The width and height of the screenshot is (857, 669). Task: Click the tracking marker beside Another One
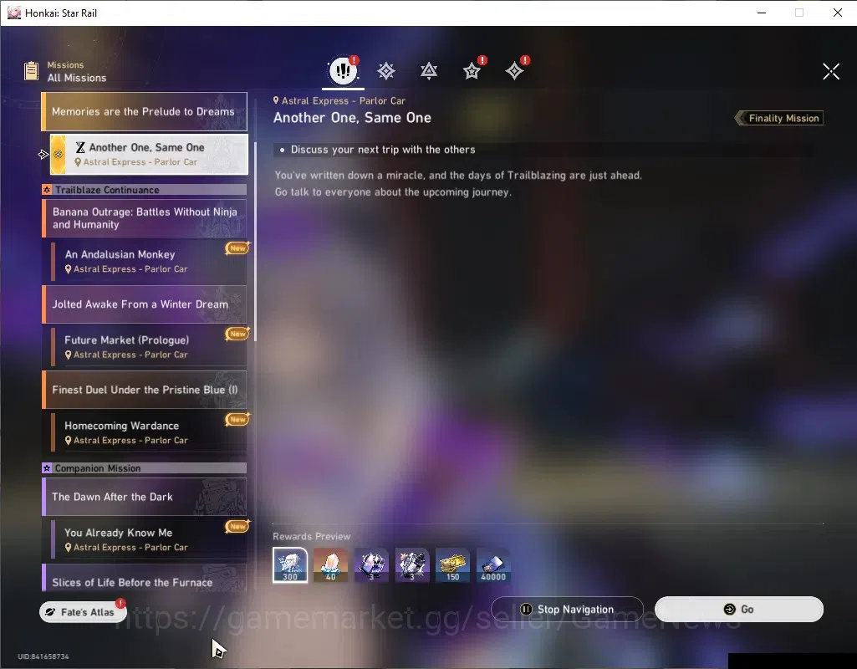tap(43, 155)
